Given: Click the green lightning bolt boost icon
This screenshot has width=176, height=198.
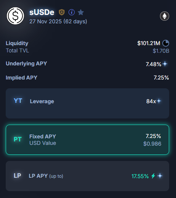Looking at the screenshot, I should (x=153, y=176).
